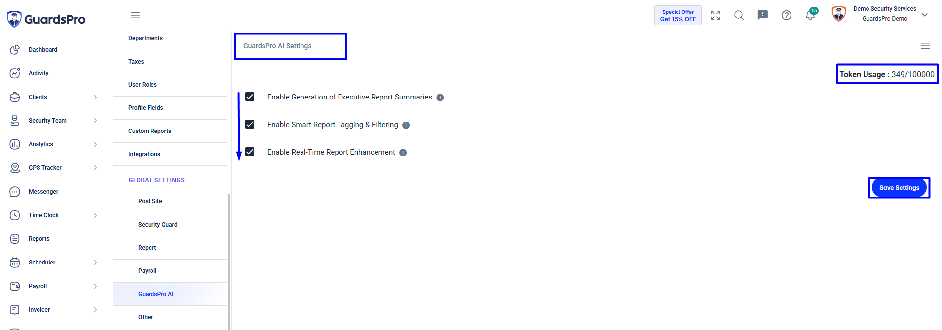
Task: Click the GuardsPro logo
Action: (46, 19)
